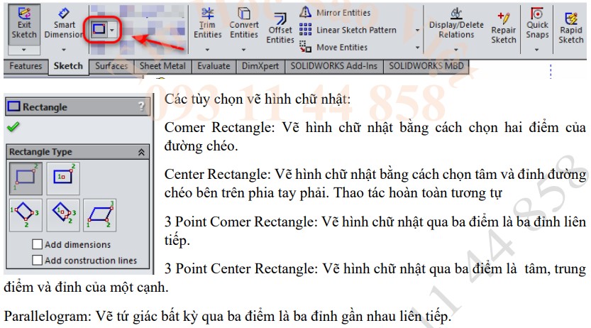The width and height of the screenshot is (591, 328).
Task: Click the Rectangle panel help question mark
Action: (141, 106)
